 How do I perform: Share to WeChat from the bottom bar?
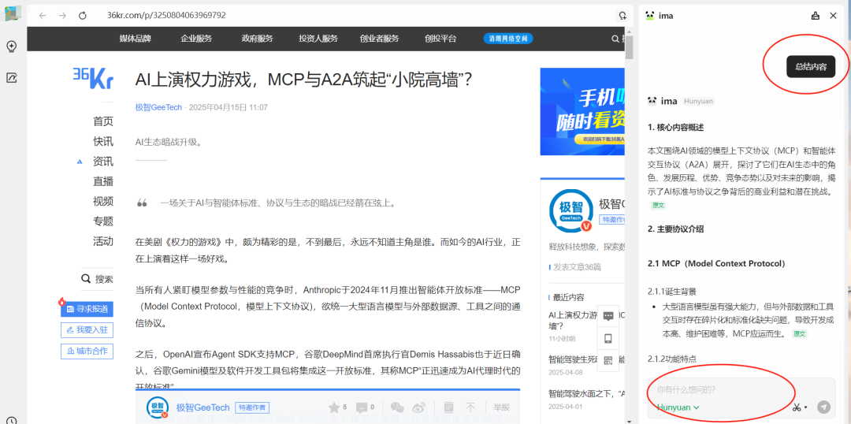(x=397, y=407)
